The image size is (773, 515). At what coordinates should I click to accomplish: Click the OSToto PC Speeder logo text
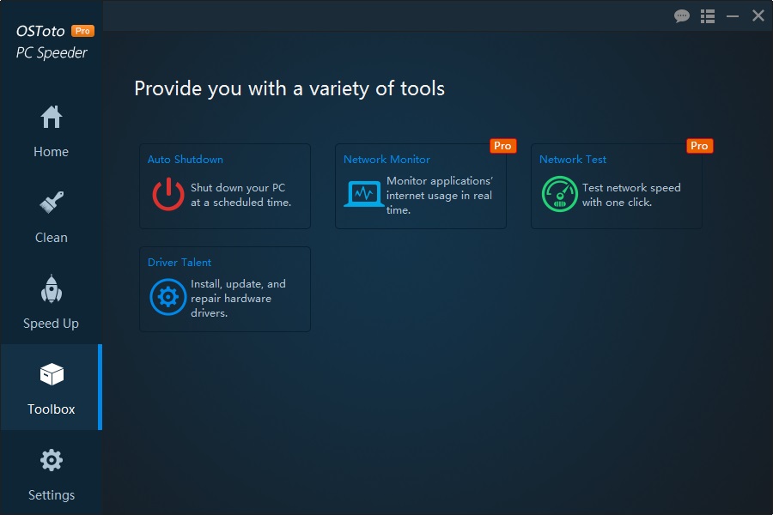click(52, 41)
